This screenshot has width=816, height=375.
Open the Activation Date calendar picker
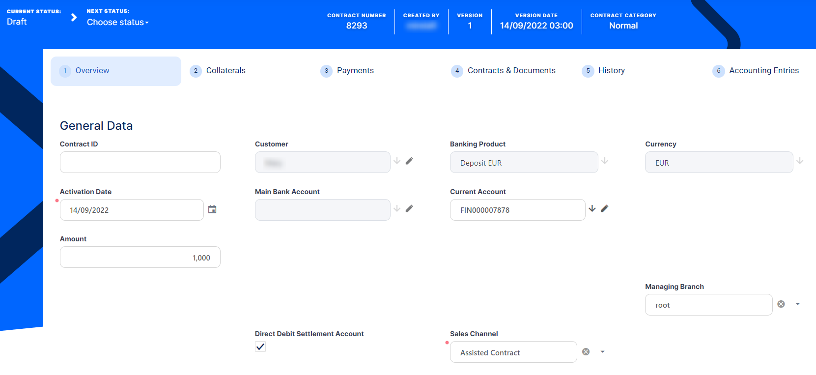pyautogui.click(x=212, y=209)
